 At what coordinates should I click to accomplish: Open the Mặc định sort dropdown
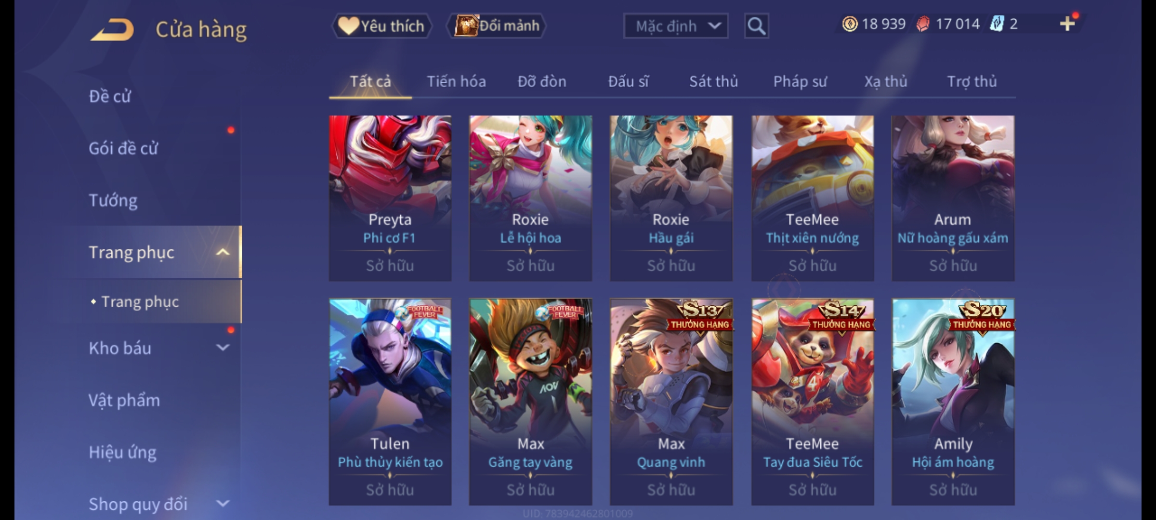pos(675,26)
